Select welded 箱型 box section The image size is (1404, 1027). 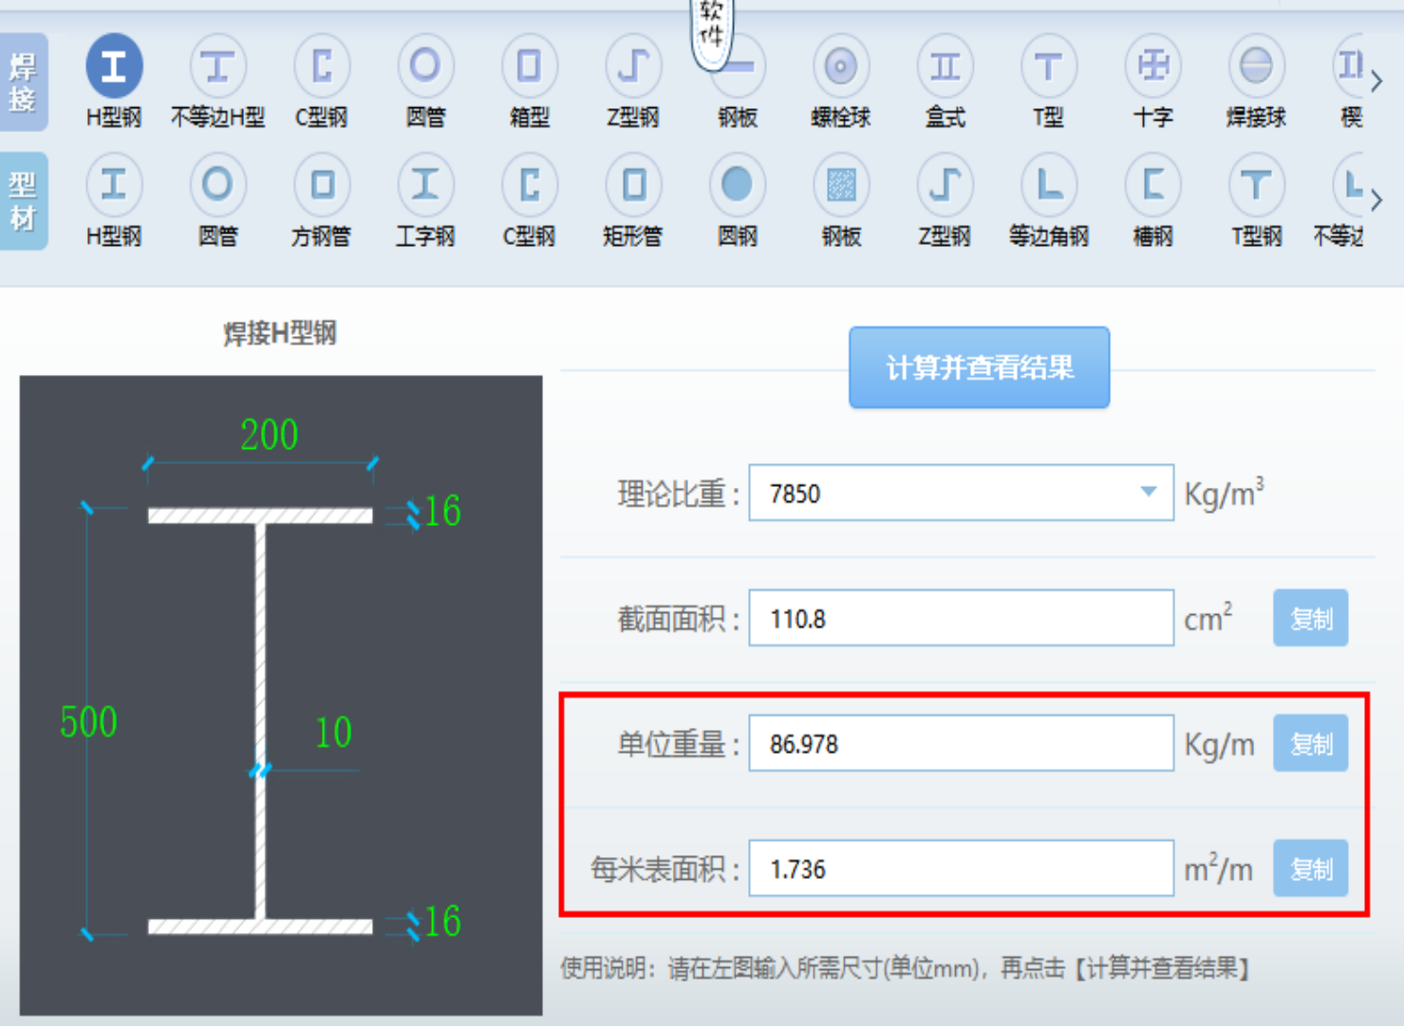tap(530, 66)
